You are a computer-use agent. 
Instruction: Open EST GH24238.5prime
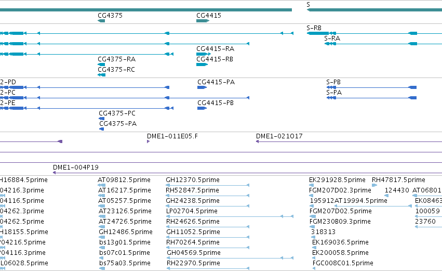click(x=193, y=201)
